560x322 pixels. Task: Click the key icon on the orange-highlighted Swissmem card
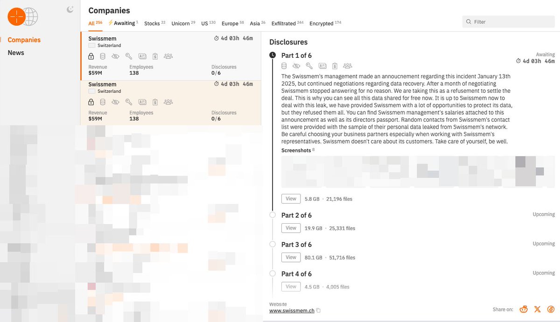tap(129, 102)
